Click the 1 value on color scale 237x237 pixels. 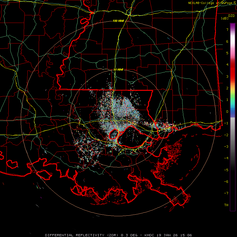(227, 100)
